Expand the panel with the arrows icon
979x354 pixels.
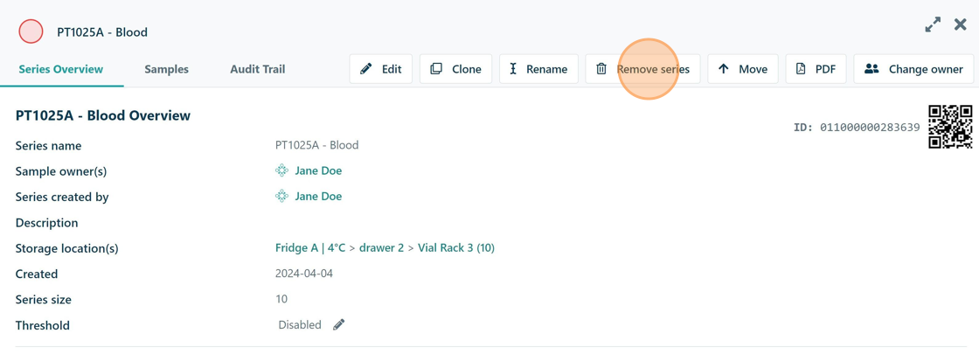(933, 25)
